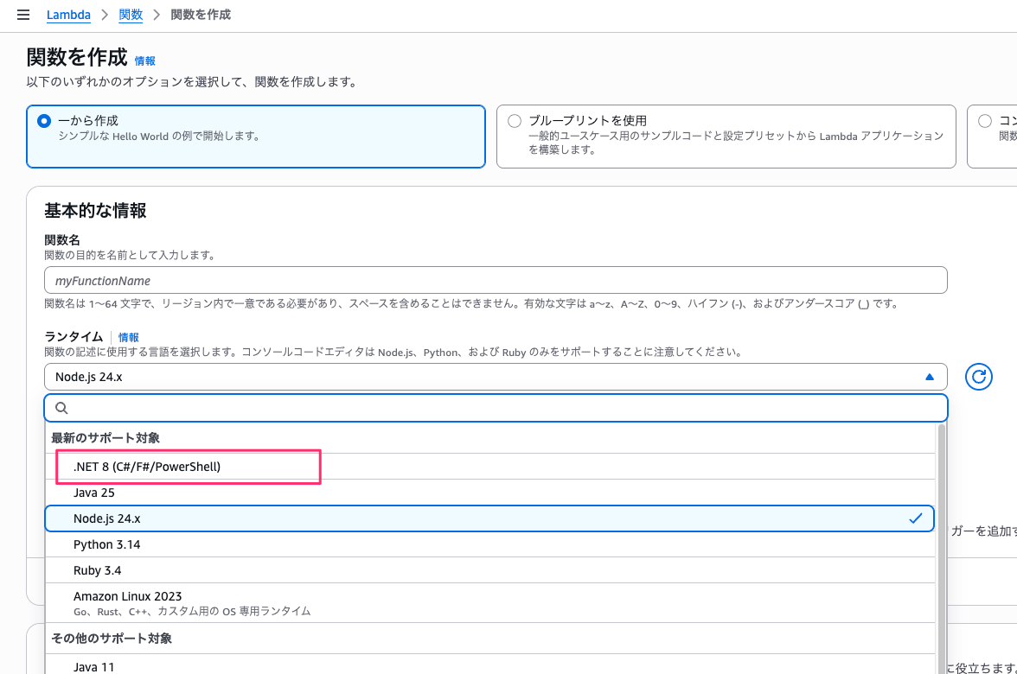This screenshot has width=1017, height=674.
Task: Pick Python 3.14 runtime option
Action: click(106, 544)
